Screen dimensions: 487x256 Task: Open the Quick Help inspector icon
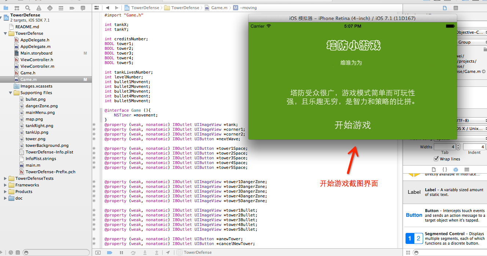pos(455,8)
